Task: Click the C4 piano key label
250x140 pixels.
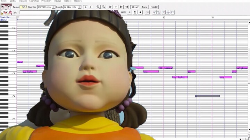Action: point(14,96)
